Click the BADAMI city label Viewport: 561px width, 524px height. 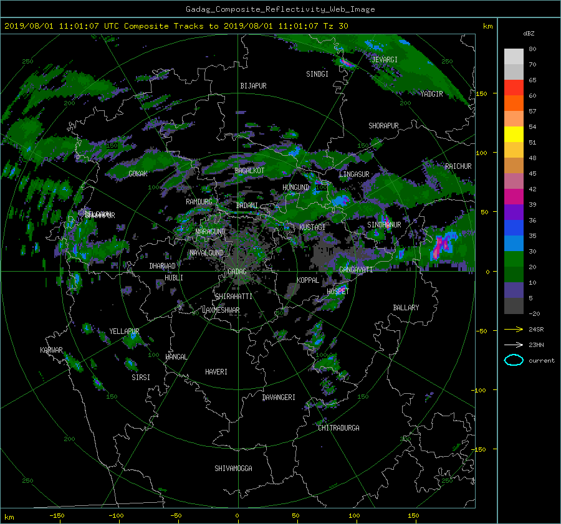pyautogui.click(x=247, y=206)
